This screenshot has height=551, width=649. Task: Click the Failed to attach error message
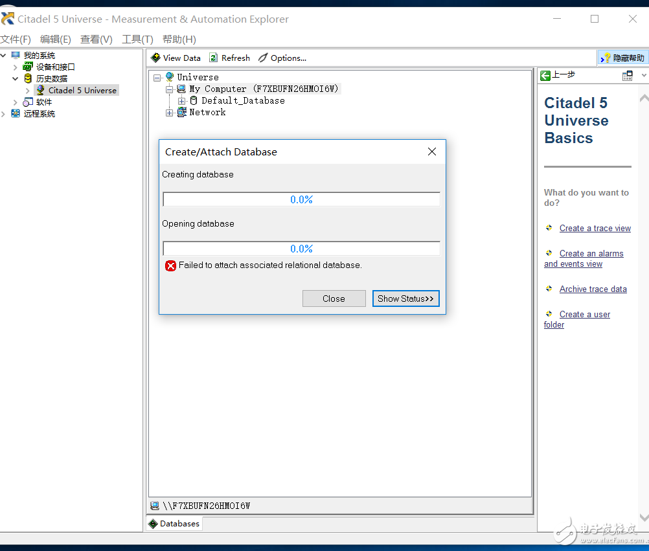click(270, 265)
